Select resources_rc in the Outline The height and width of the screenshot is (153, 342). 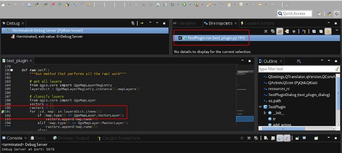point(279,89)
